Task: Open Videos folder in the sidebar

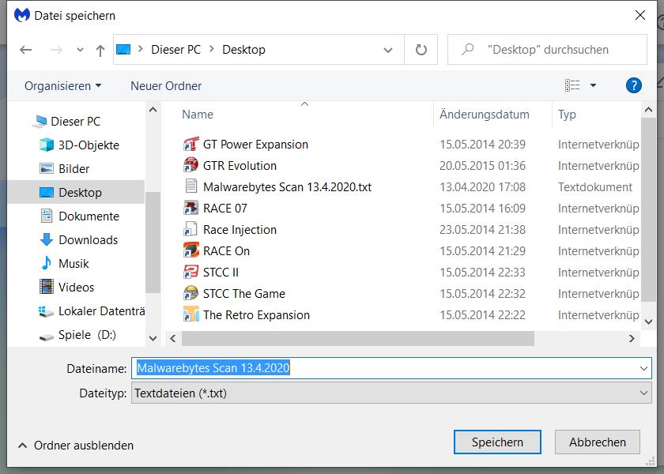Action: 76,288
